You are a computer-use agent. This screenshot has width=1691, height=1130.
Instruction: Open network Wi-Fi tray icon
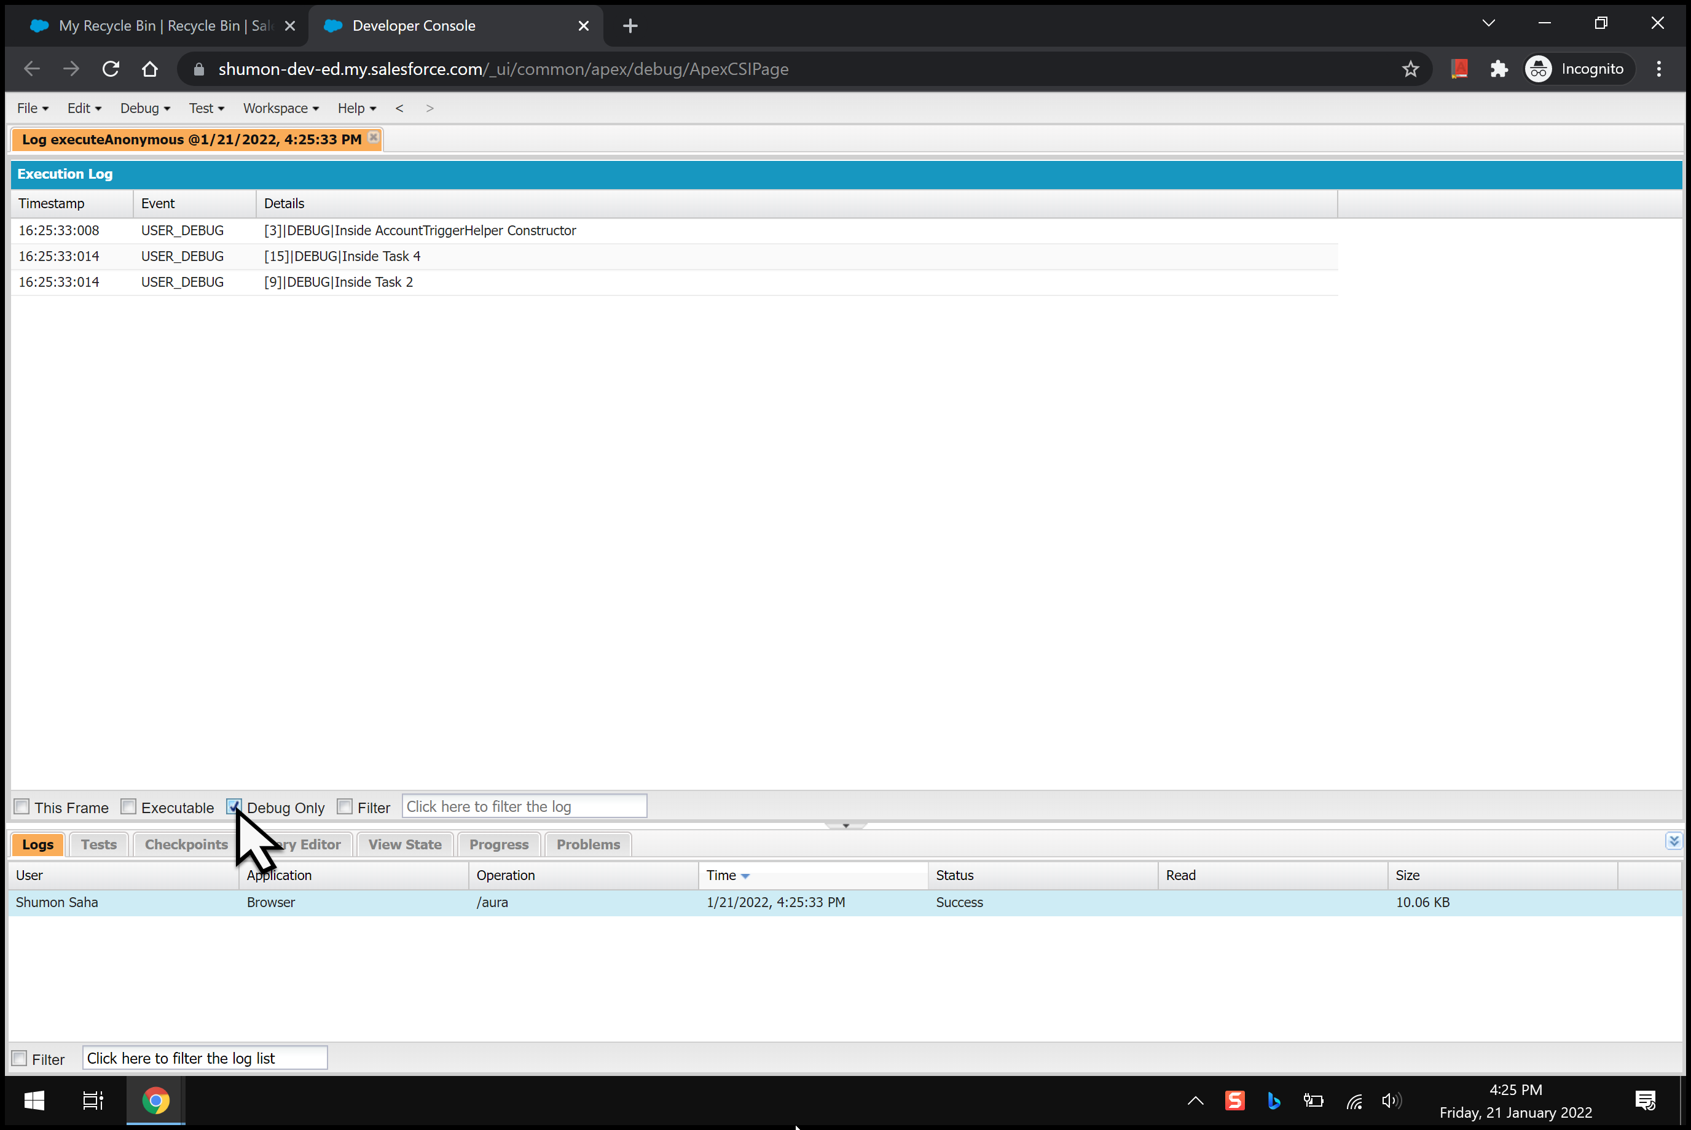pyautogui.click(x=1354, y=1101)
